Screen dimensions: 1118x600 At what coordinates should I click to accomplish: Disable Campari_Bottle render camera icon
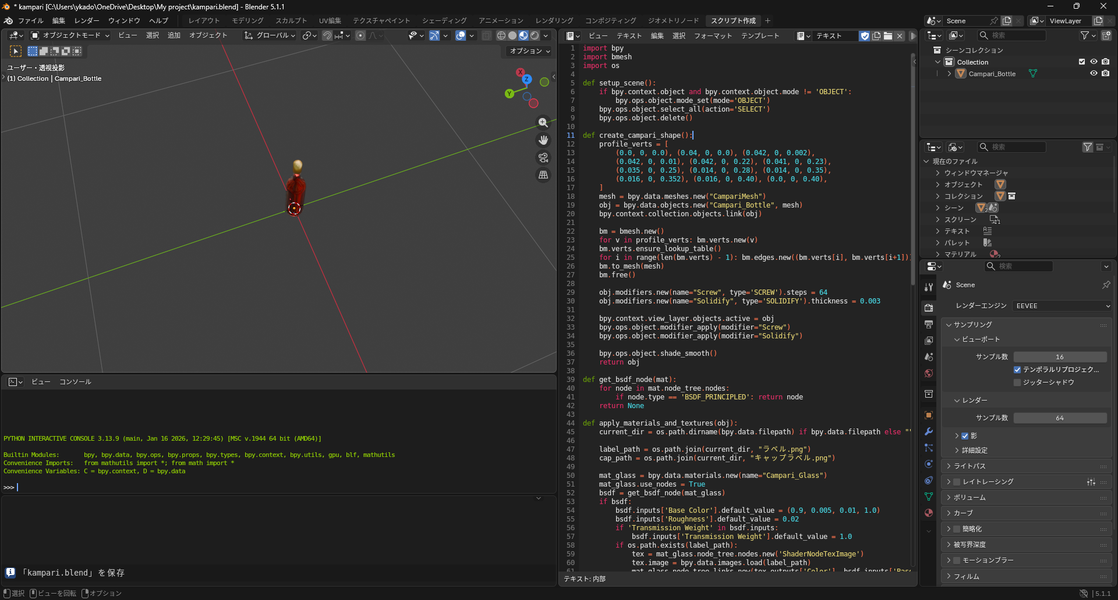(1105, 74)
